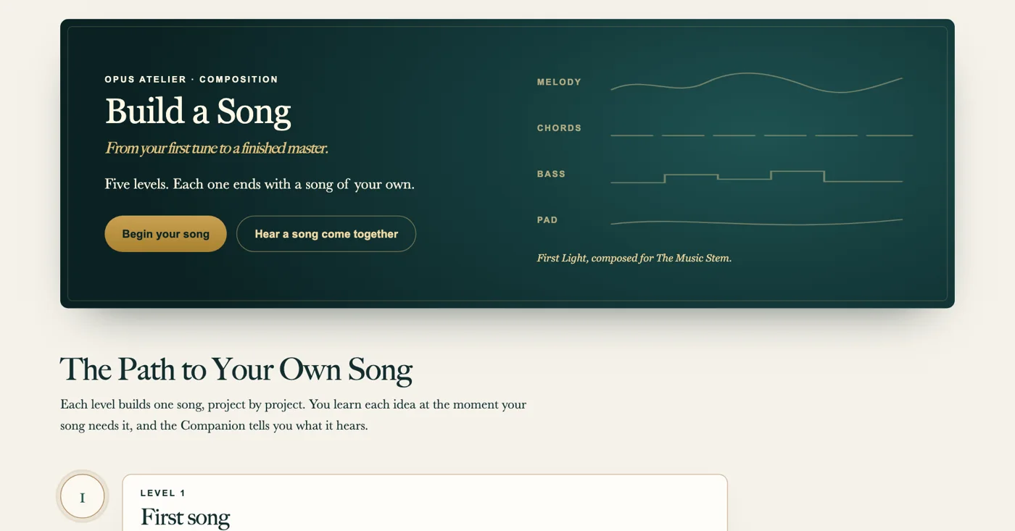1015x531 pixels.
Task: Select the PAD stem label
Action: [x=547, y=220]
